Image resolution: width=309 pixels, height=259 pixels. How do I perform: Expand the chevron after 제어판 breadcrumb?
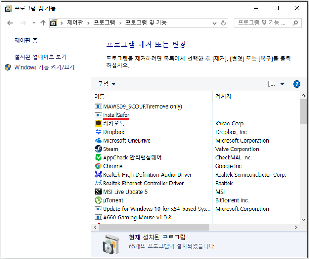(88, 23)
